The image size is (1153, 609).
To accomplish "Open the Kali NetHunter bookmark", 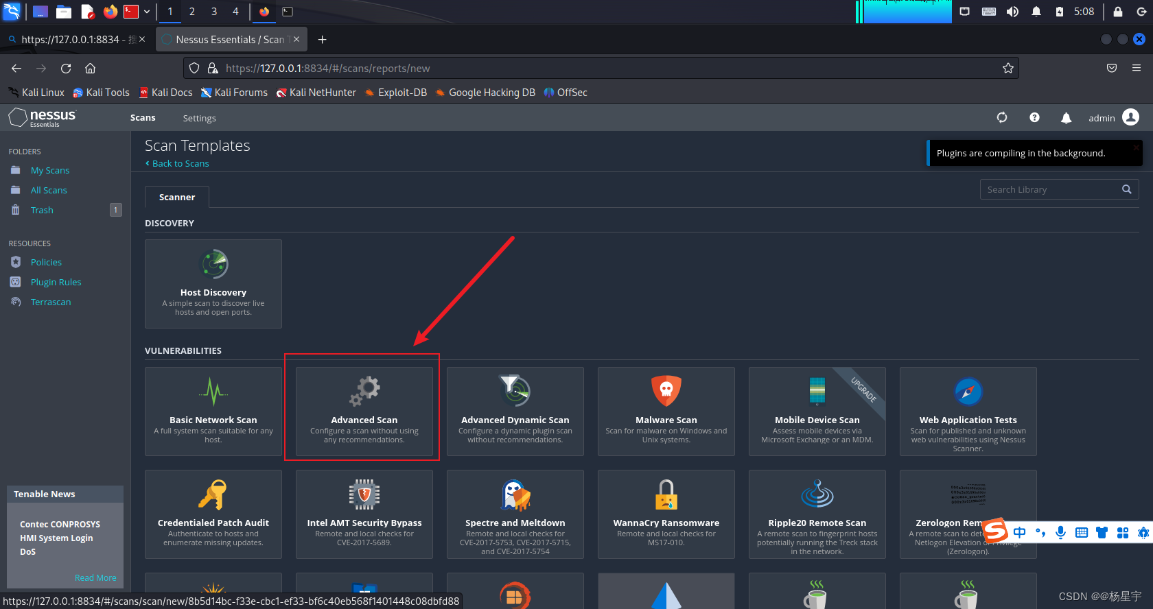I will [x=316, y=93].
